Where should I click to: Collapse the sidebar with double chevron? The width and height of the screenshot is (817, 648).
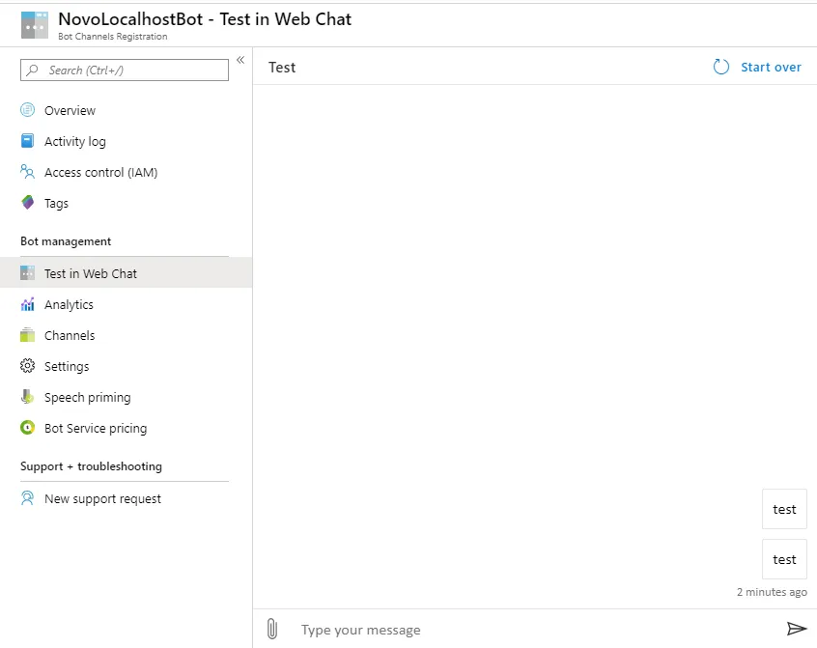(240, 60)
